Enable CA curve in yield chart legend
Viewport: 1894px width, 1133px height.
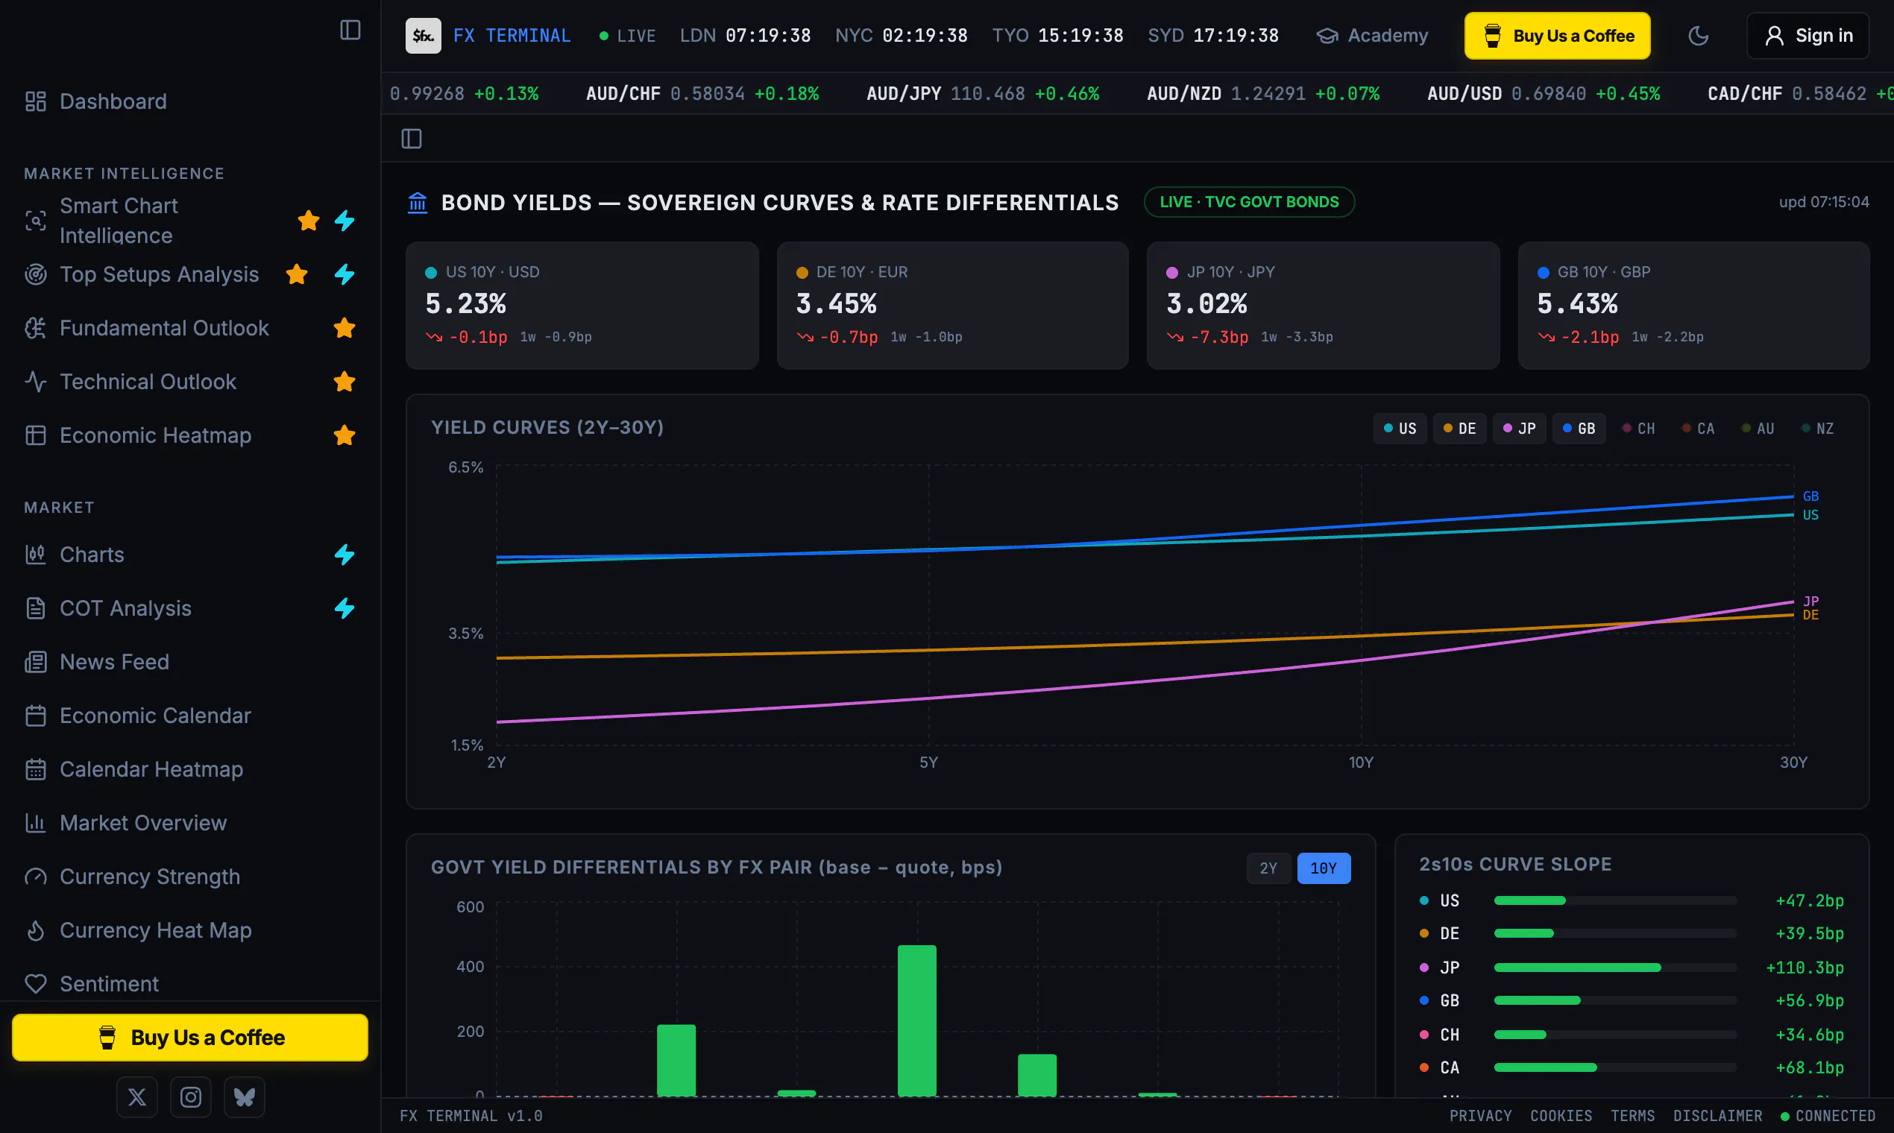pos(1698,429)
